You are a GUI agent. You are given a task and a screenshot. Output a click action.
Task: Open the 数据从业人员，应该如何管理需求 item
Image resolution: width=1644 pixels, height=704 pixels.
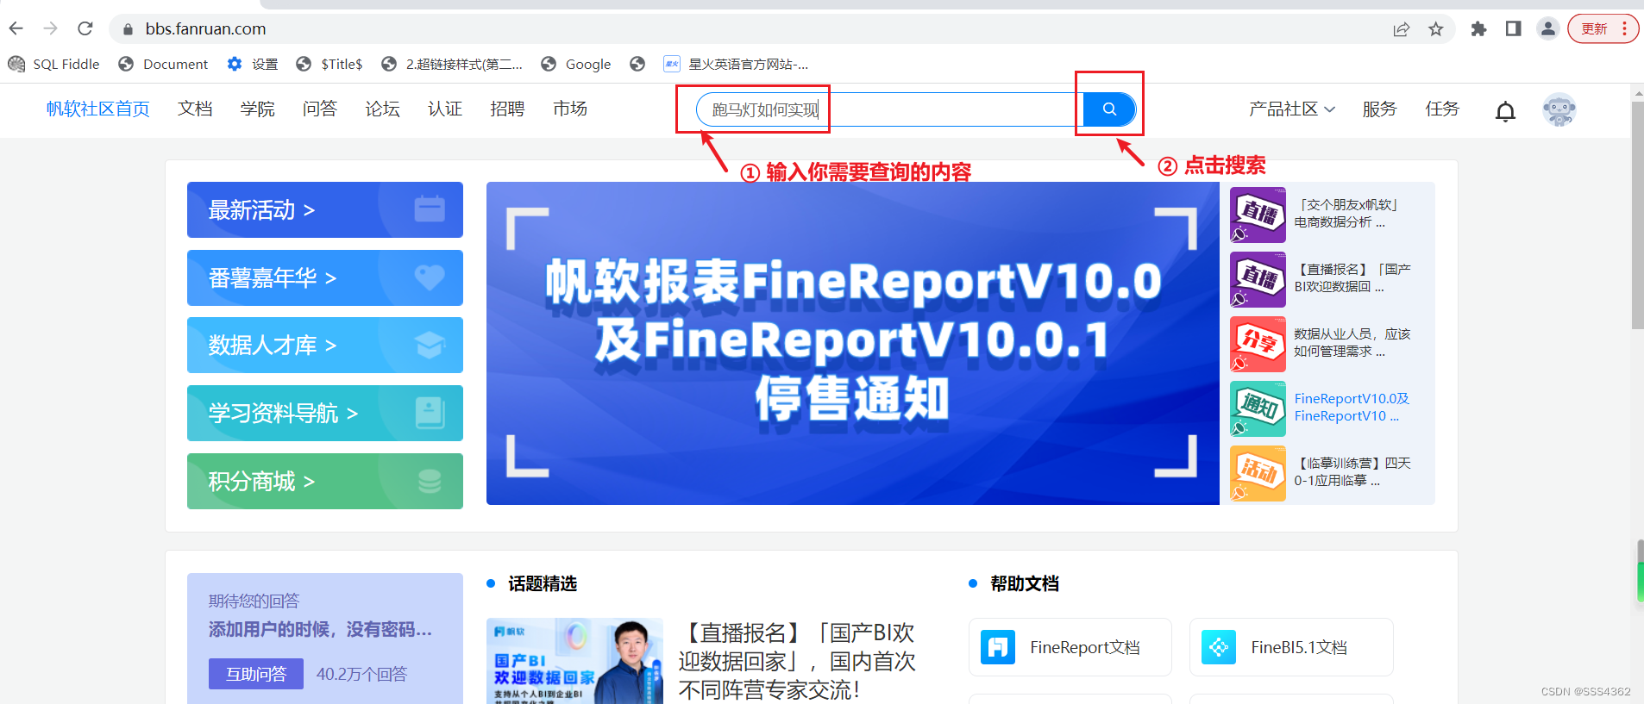tap(1352, 343)
